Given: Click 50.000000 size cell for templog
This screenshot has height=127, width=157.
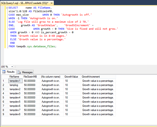Looking at the screenshot, I should point(31,85).
